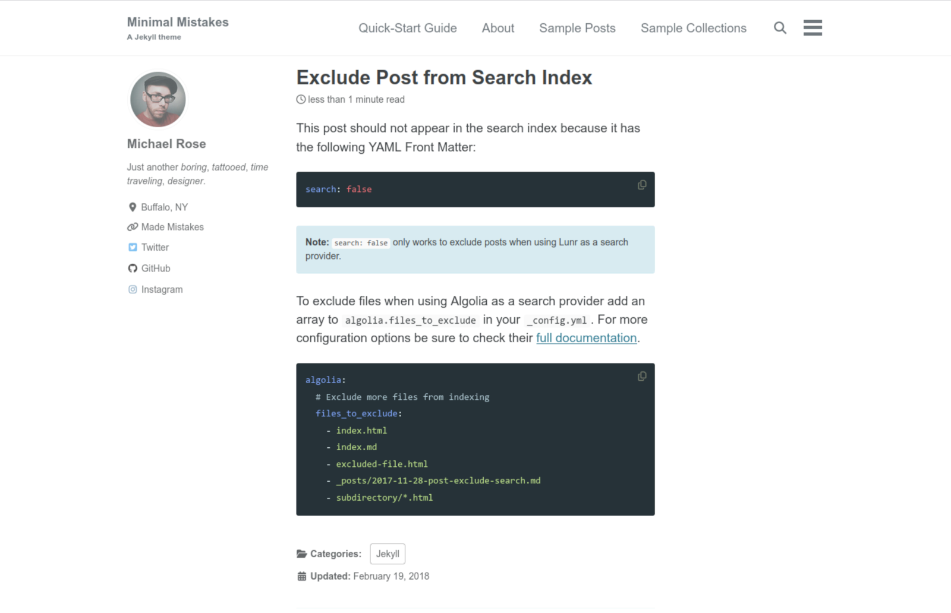Click the Buffalo, NY location pin icon
The width and height of the screenshot is (951, 613).
(133, 207)
